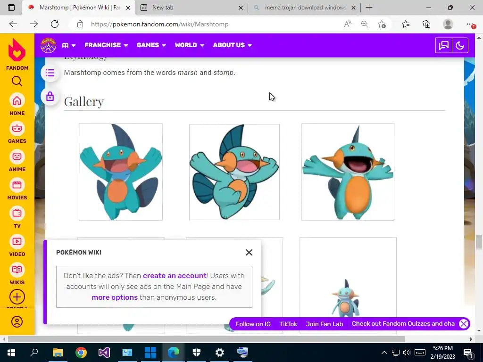This screenshot has height=362, width=483.
Task: Open Fandom sidebar search icon
Action: click(17, 81)
